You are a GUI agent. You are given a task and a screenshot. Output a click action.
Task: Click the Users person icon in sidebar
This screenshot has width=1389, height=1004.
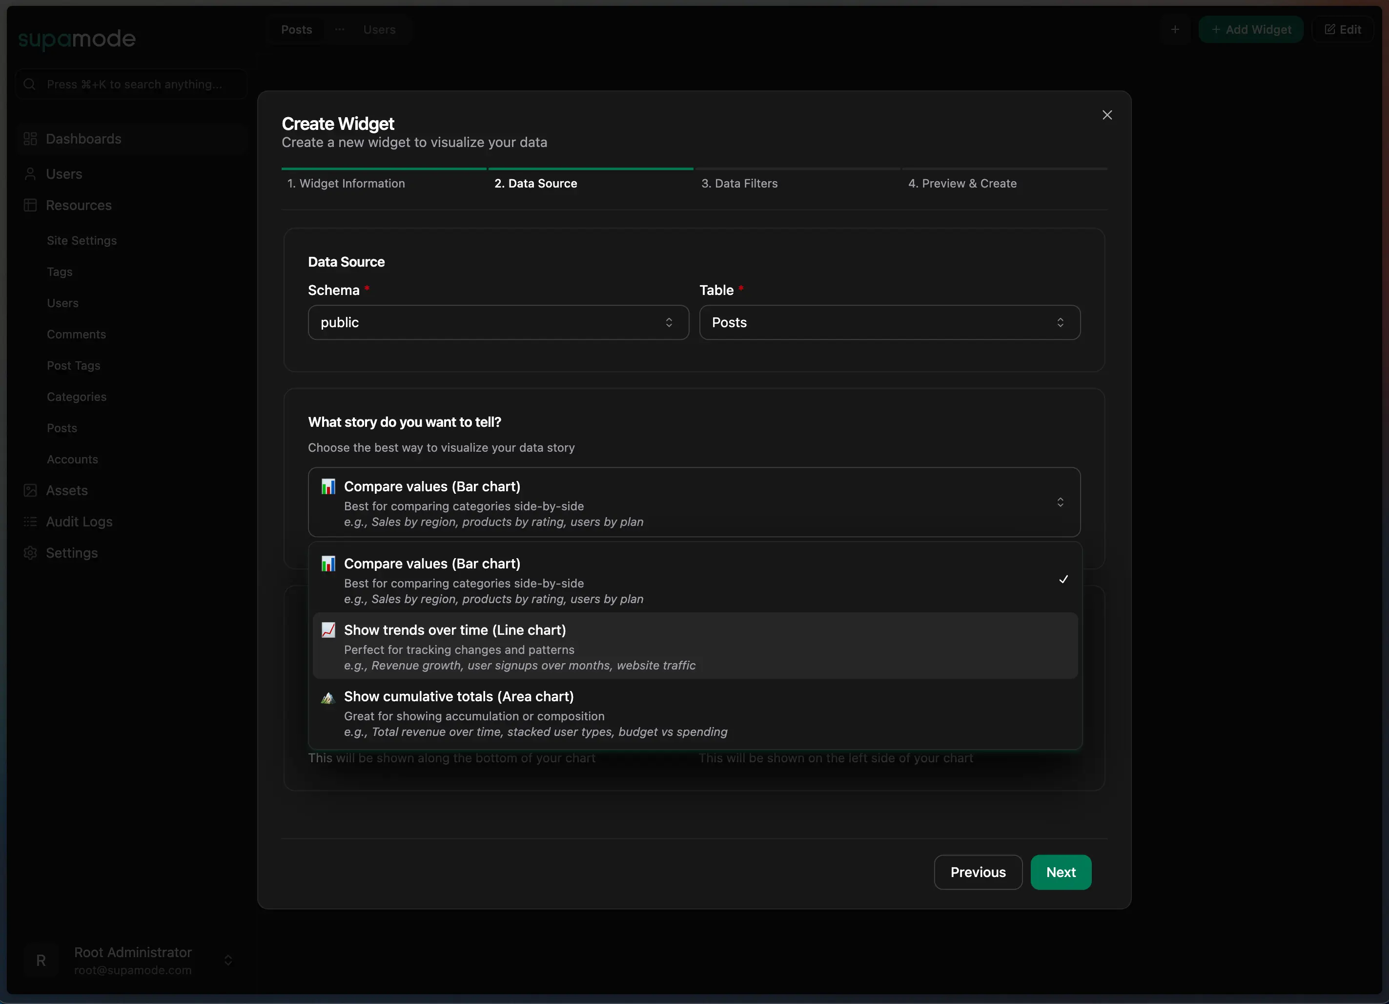[30, 173]
